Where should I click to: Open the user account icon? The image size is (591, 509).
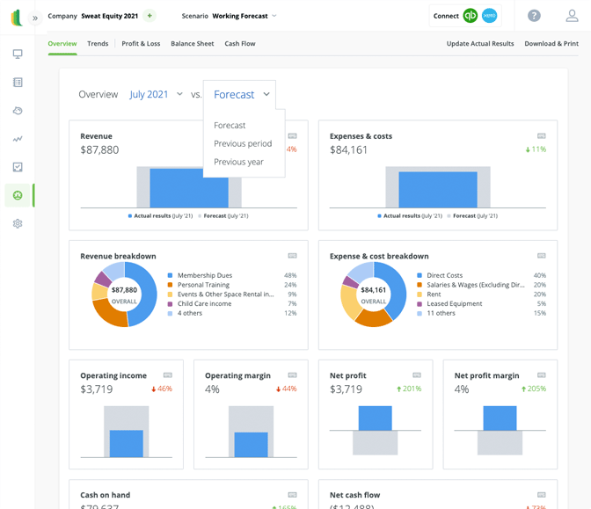pos(572,16)
